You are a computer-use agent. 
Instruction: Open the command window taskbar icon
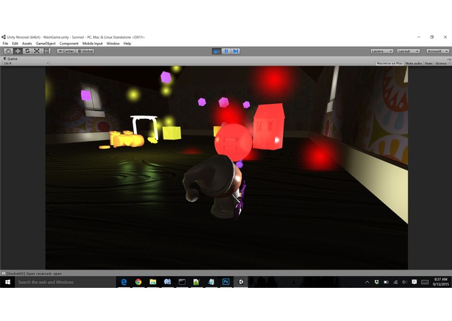pos(182,282)
